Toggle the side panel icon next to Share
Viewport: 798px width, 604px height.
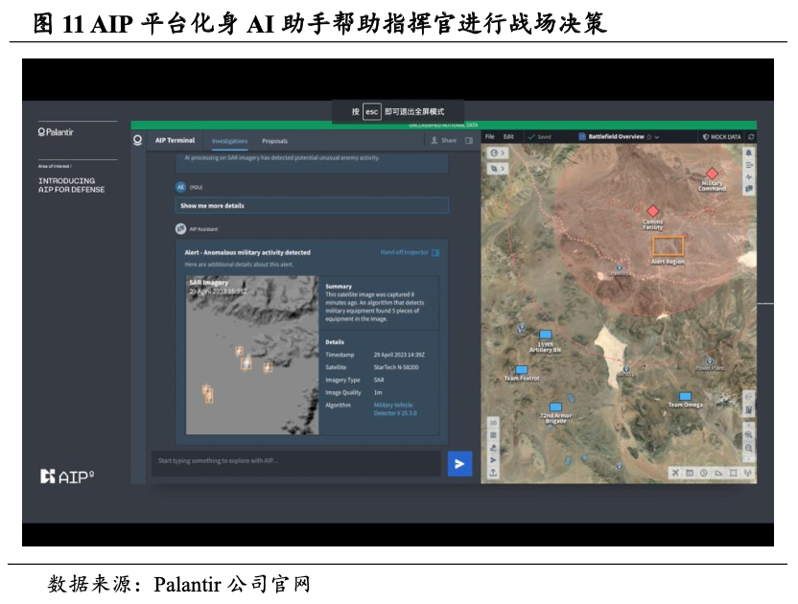click(x=469, y=140)
